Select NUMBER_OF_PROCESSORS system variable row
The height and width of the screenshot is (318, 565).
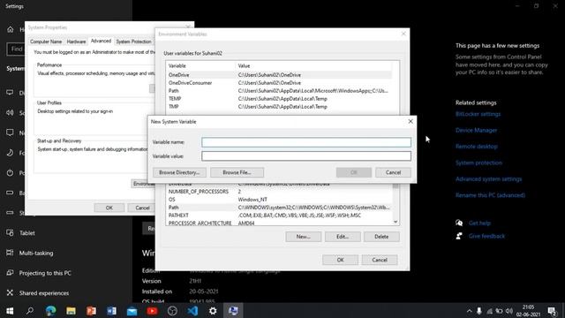(280, 192)
